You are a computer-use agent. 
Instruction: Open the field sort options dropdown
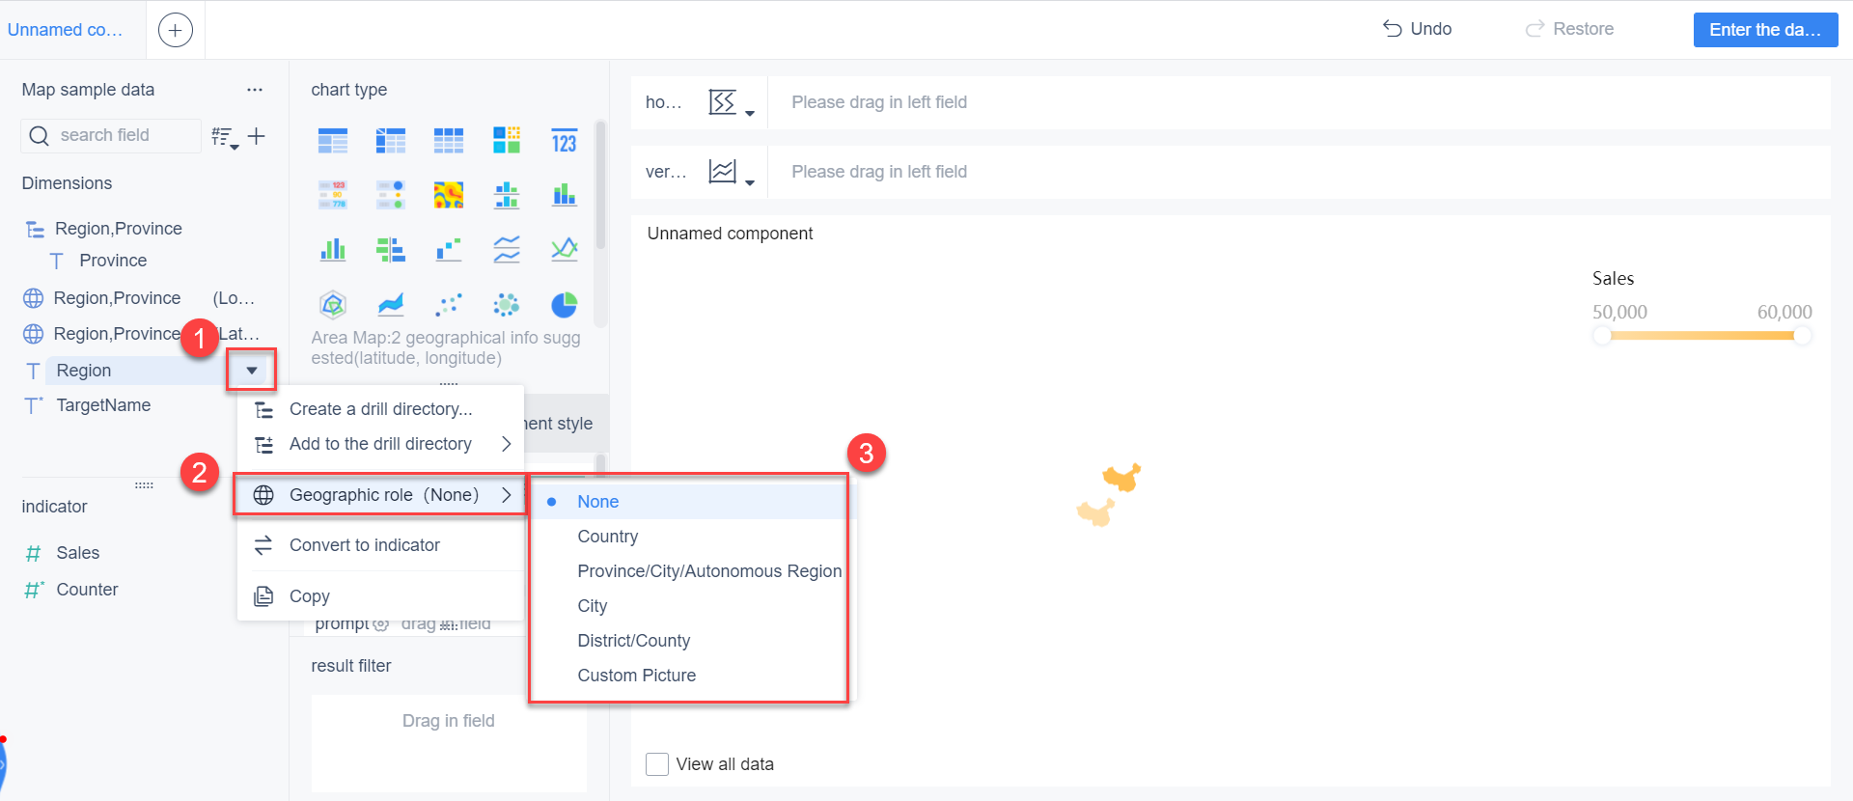[225, 137]
